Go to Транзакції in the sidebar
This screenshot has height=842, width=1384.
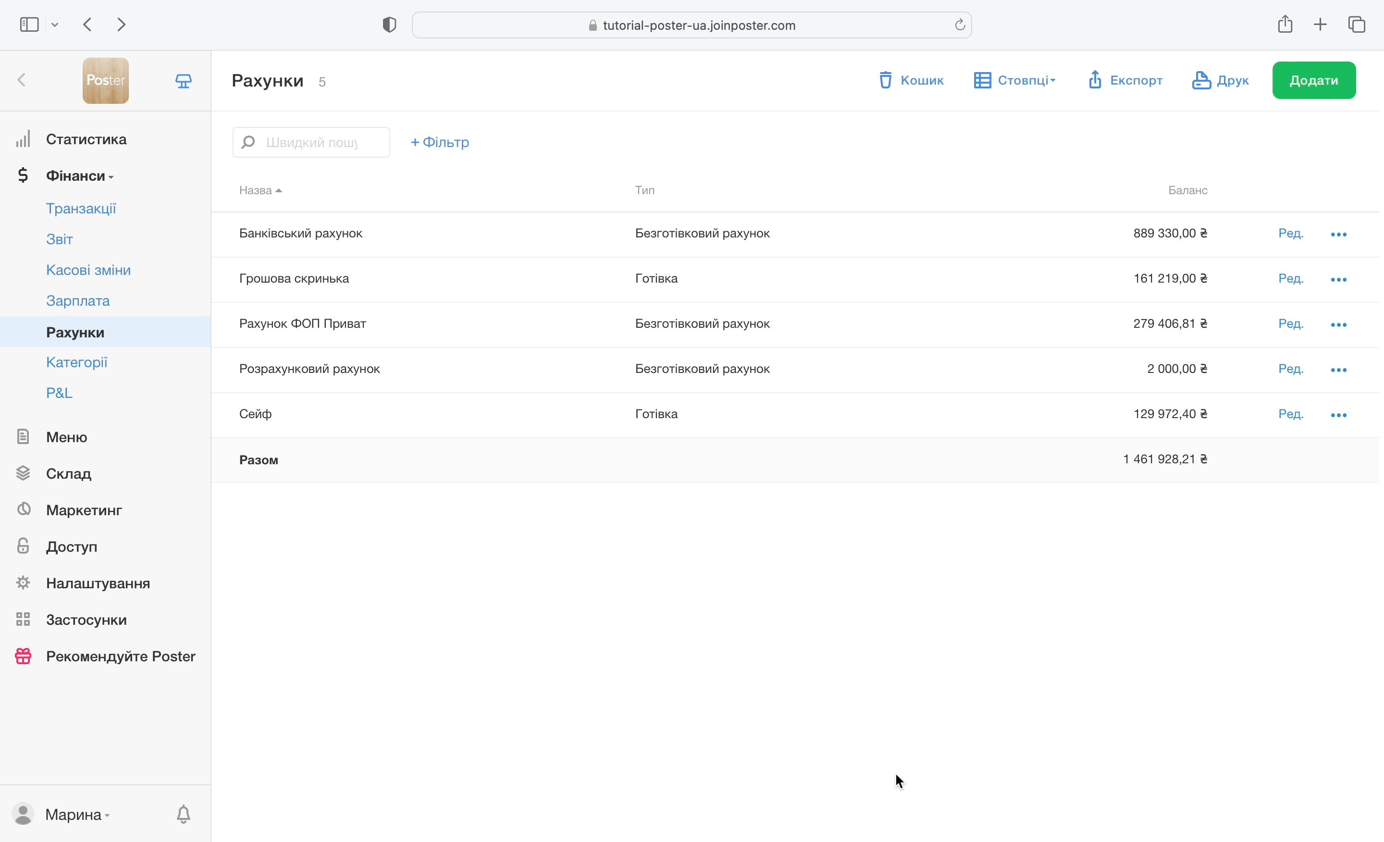(81, 209)
